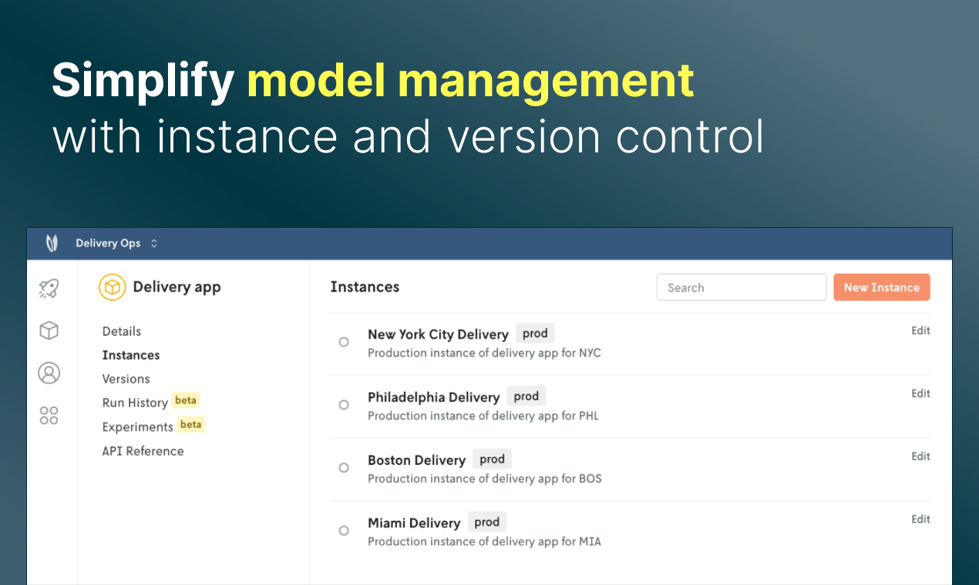979x585 pixels.
Task: Open the user account icon in sidebar
Action: pos(49,373)
